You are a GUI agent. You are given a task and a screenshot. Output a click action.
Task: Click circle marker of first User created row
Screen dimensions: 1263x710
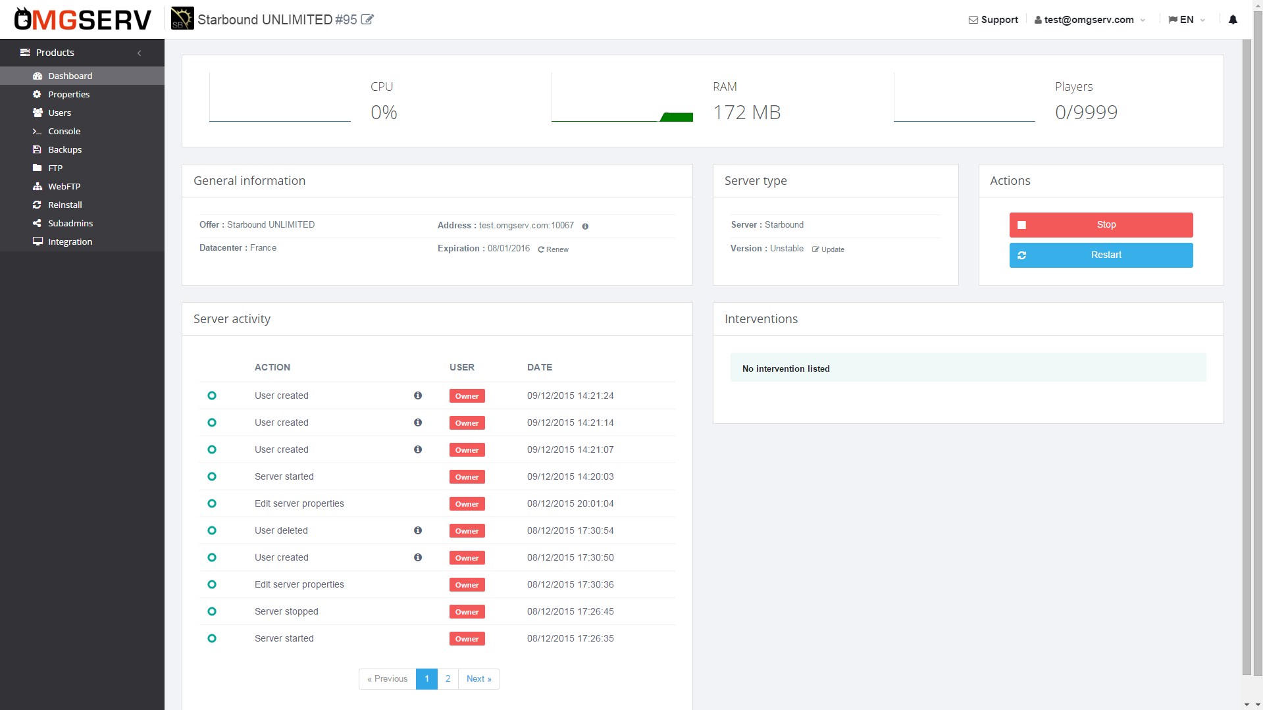[212, 395]
